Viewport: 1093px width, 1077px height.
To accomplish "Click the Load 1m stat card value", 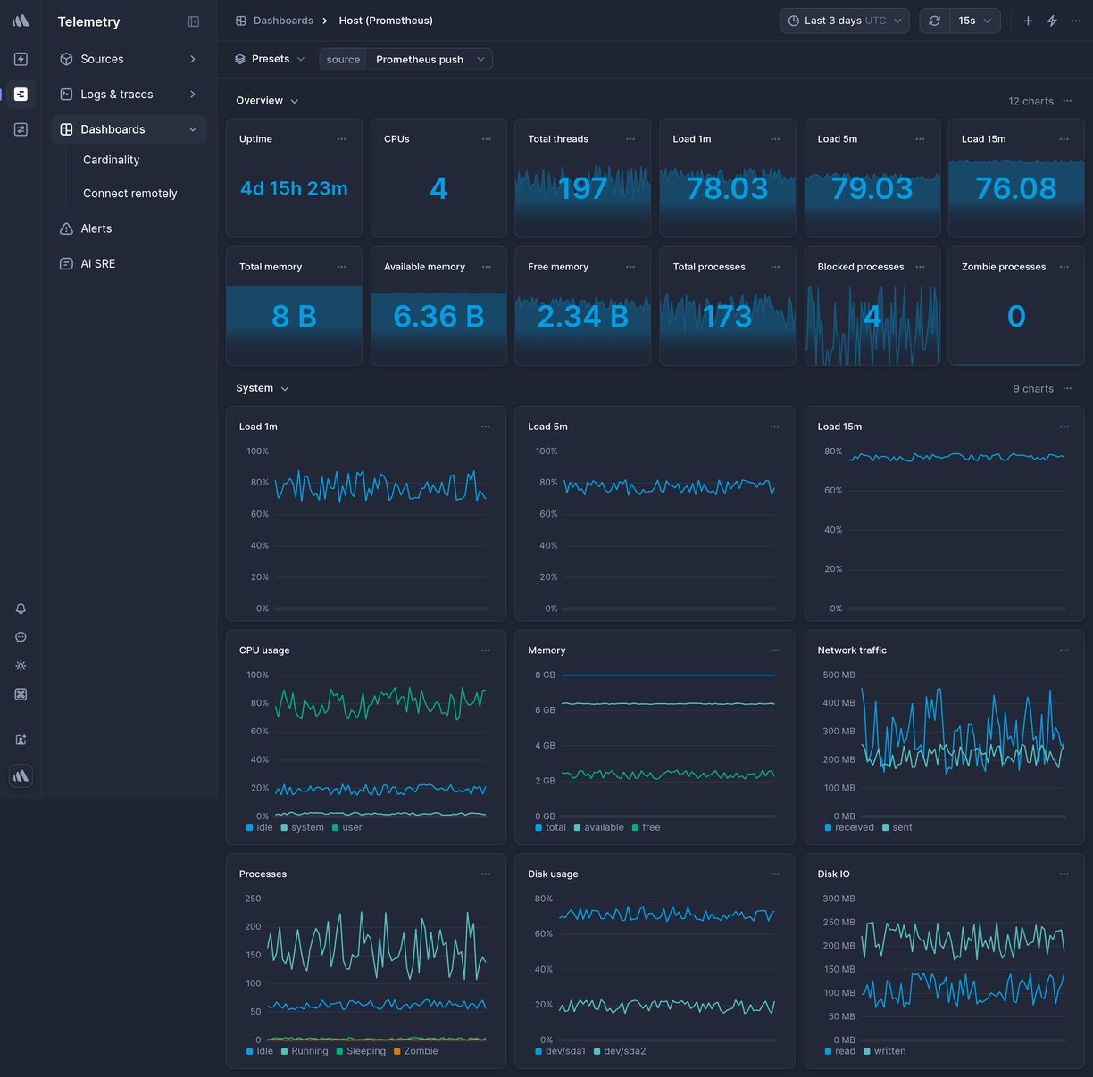I will click(727, 188).
